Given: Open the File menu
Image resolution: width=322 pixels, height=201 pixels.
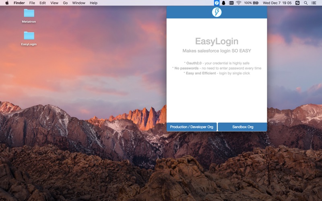Looking at the screenshot, I should (32, 3).
